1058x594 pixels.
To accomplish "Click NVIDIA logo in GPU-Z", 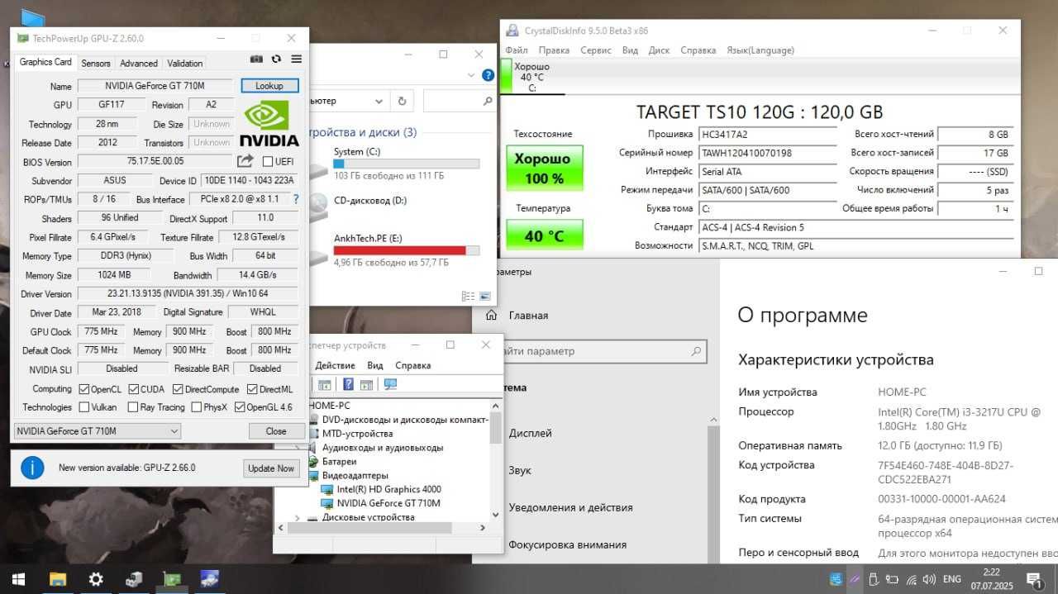I will tap(269, 123).
